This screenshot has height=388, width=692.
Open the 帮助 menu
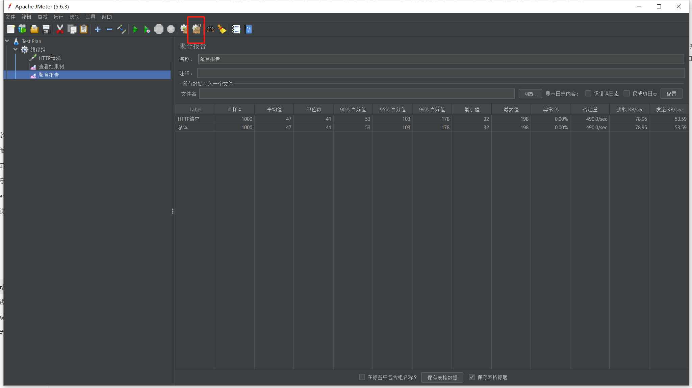pos(107,17)
